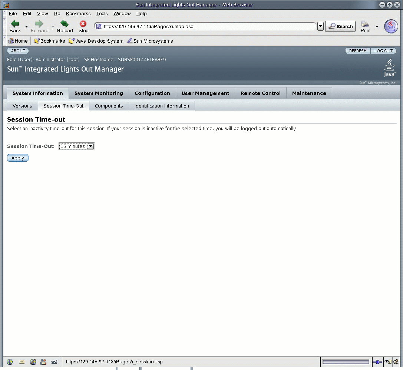
Task: Click the menu bar grip handle
Action: coord(4,14)
